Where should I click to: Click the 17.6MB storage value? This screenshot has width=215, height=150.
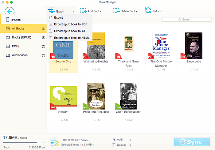pos(10,137)
